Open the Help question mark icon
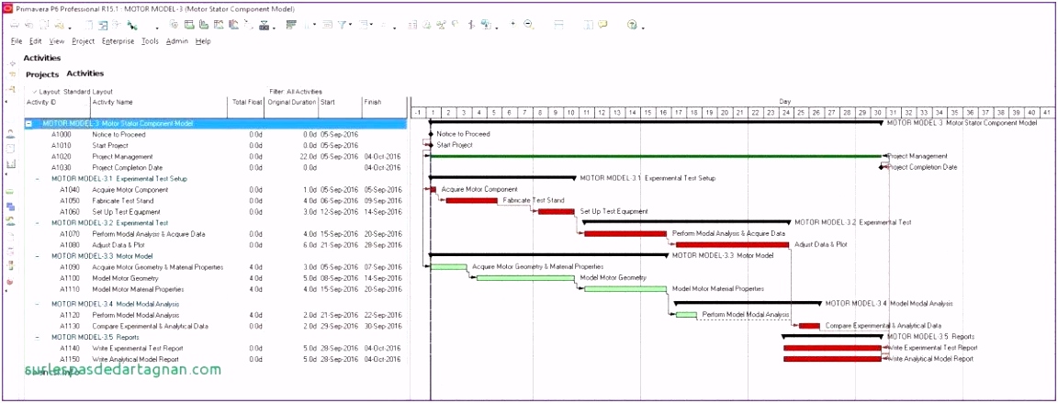 [632, 25]
